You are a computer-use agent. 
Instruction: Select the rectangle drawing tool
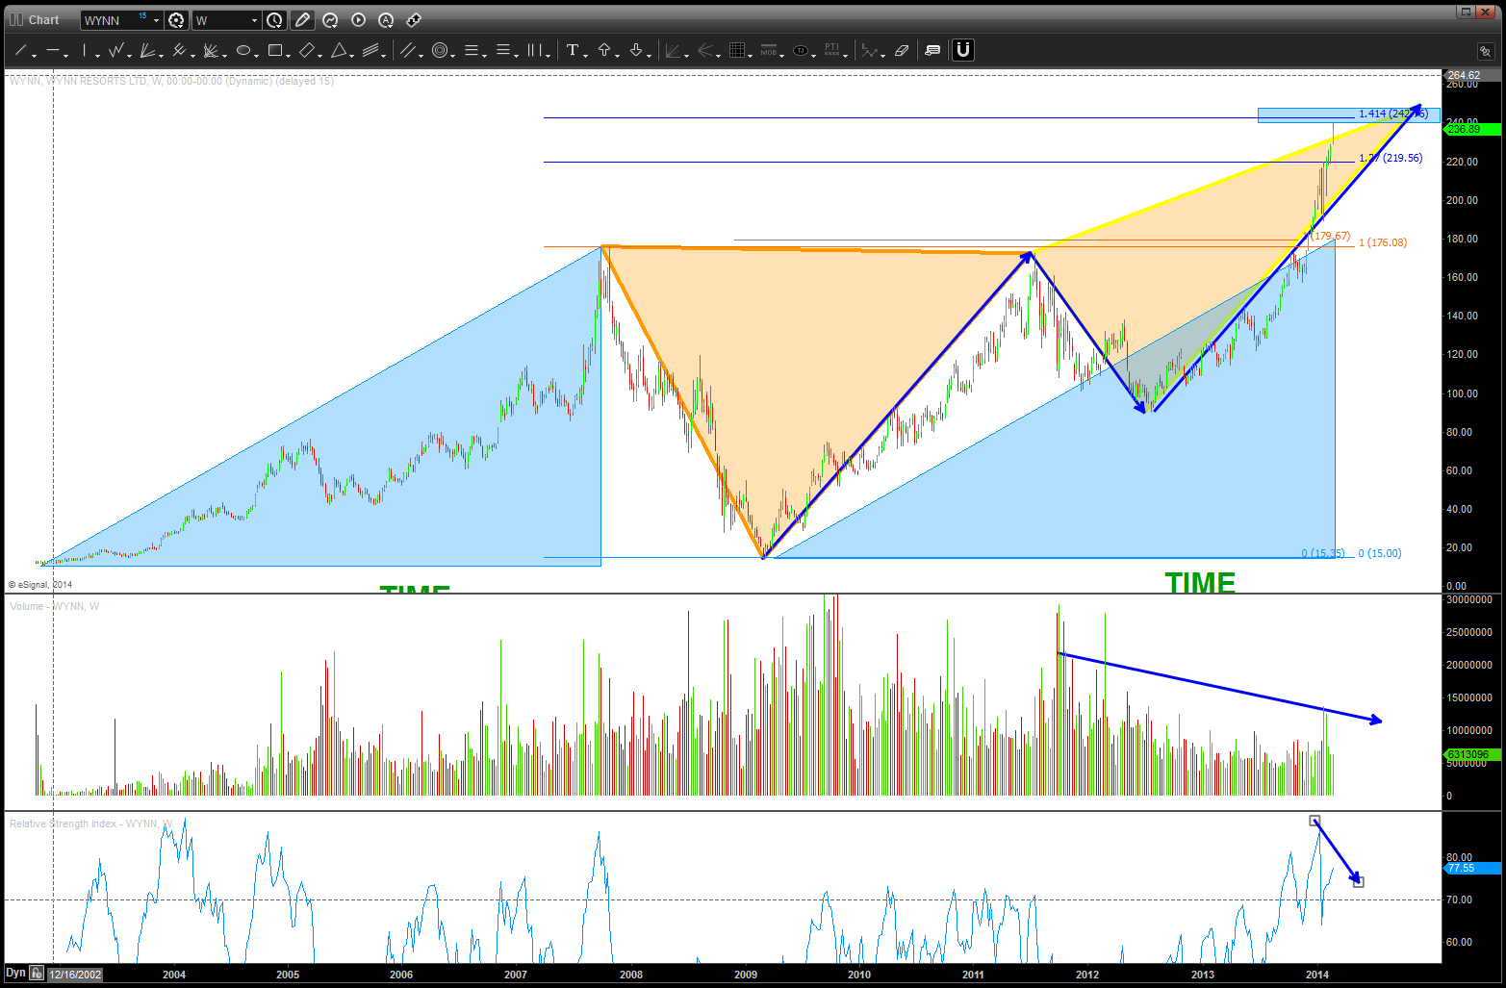(x=275, y=51)
